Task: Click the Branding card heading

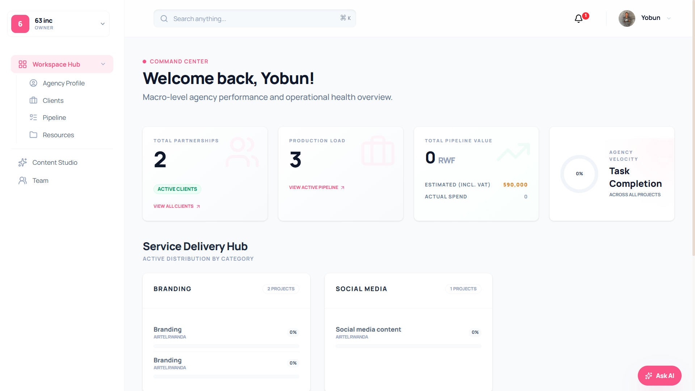Action: point(172,289)
